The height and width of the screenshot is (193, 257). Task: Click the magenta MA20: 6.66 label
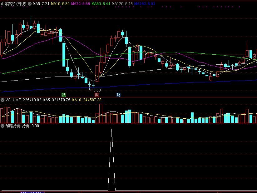click(x=81, y=4)
